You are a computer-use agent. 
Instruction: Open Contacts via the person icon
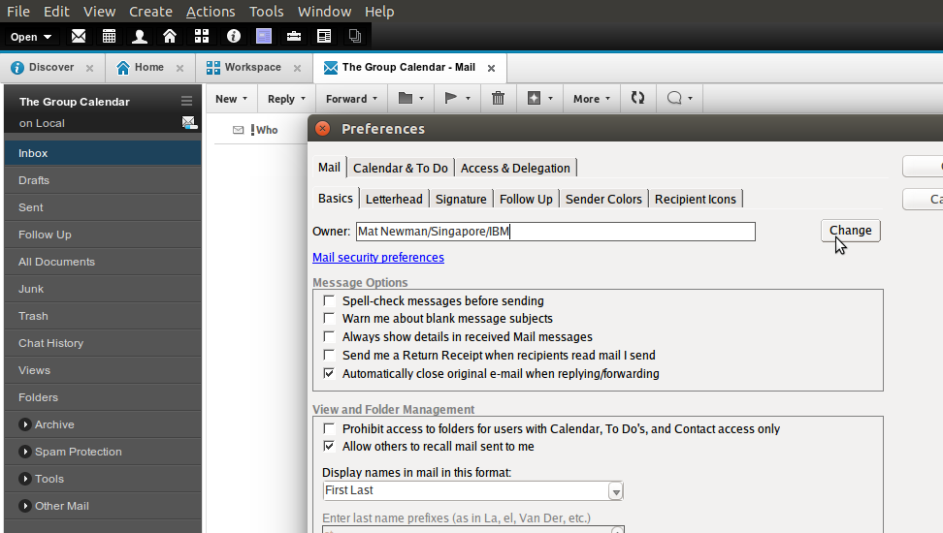coord(140,37)
